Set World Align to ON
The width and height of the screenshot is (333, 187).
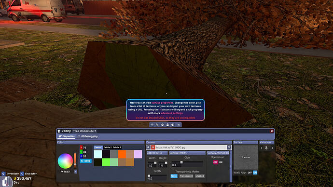point(255,173)
